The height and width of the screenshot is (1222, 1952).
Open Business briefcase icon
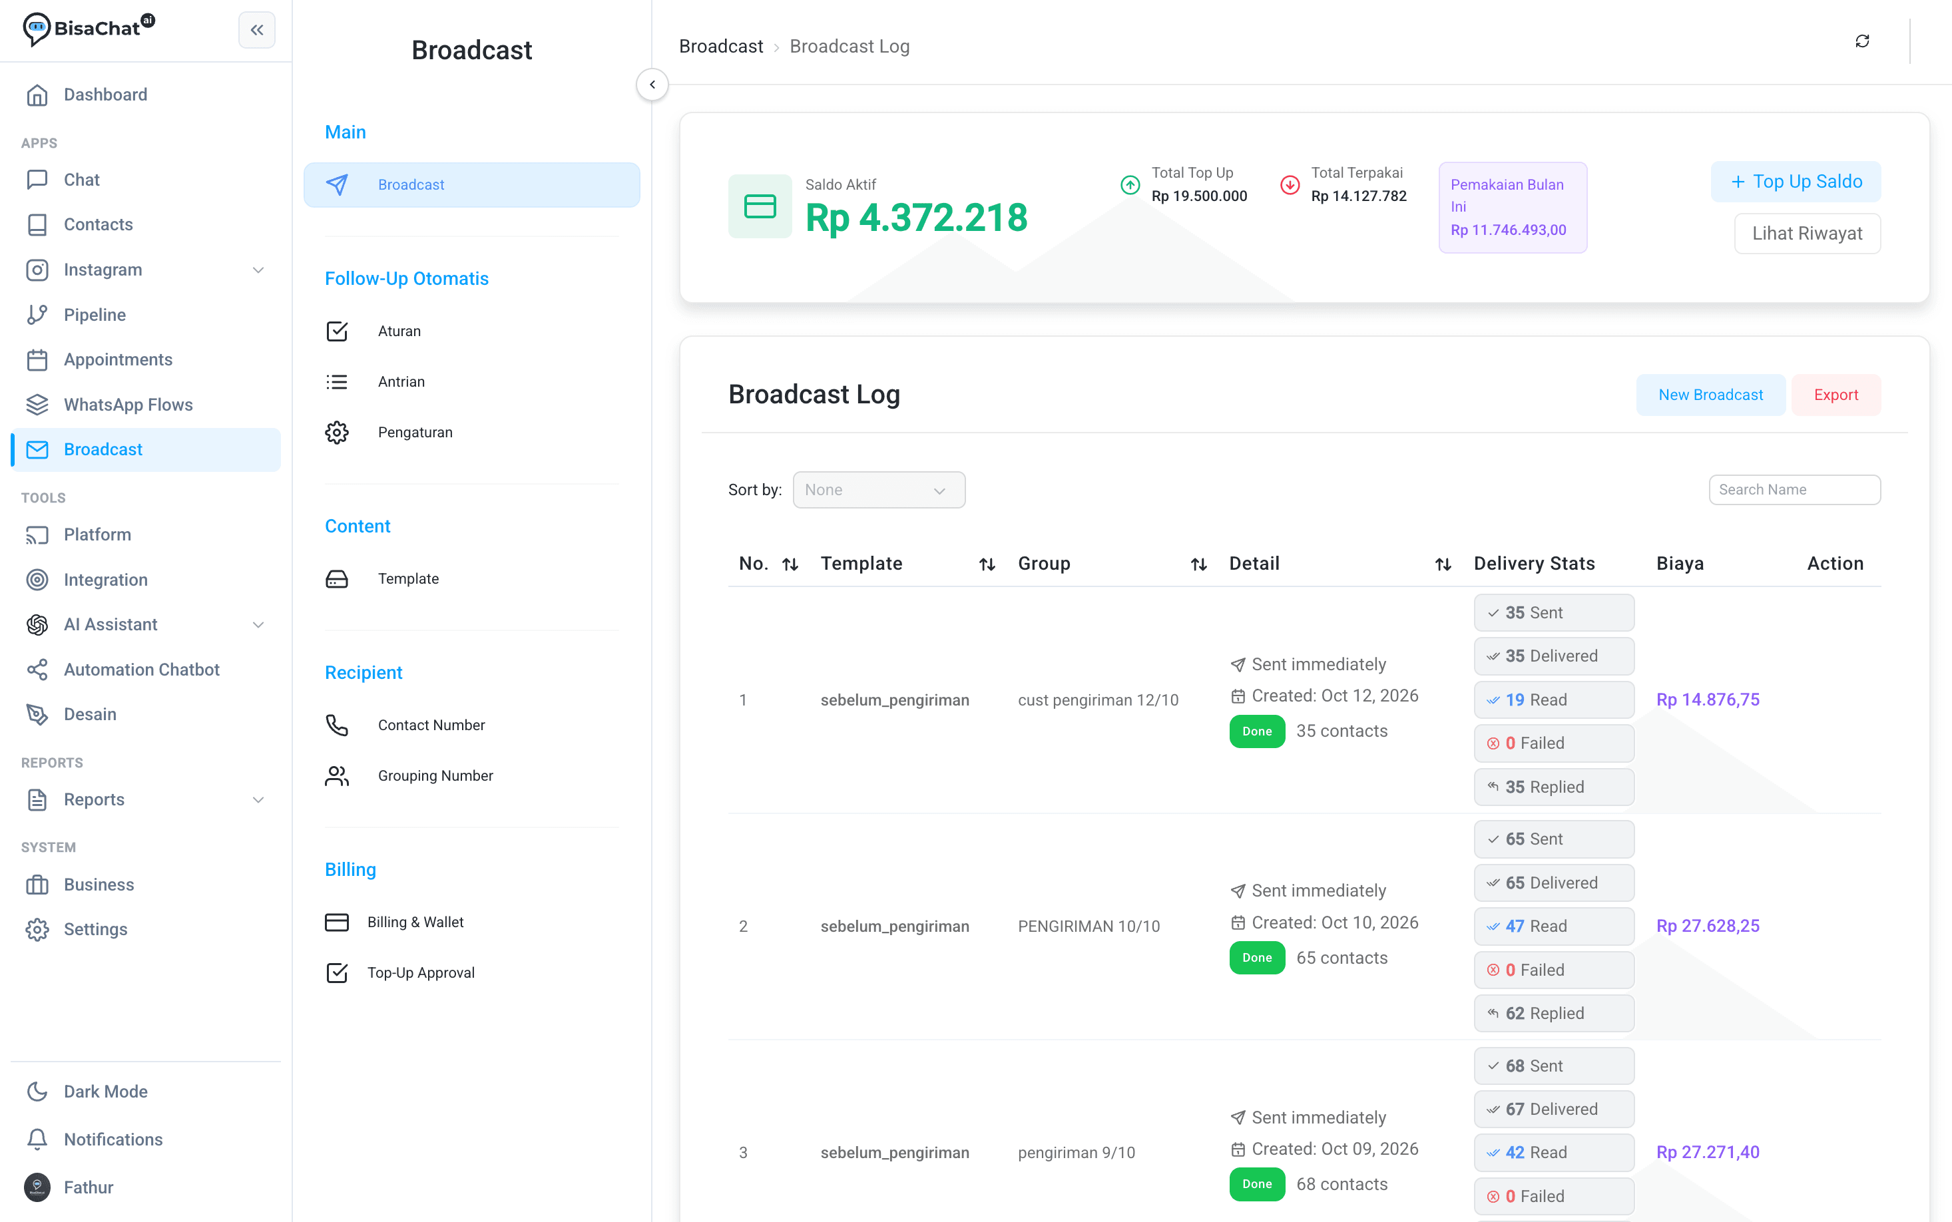tap(37, 884)
